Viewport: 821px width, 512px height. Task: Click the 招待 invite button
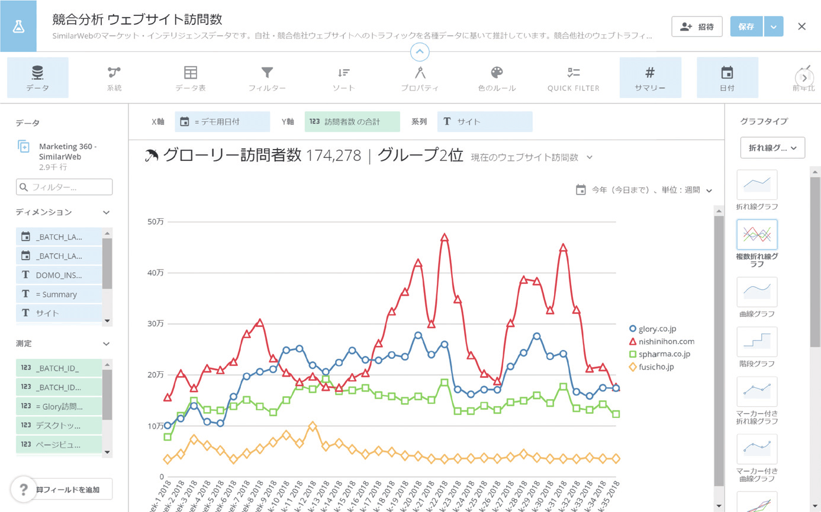tap(697, 27)
